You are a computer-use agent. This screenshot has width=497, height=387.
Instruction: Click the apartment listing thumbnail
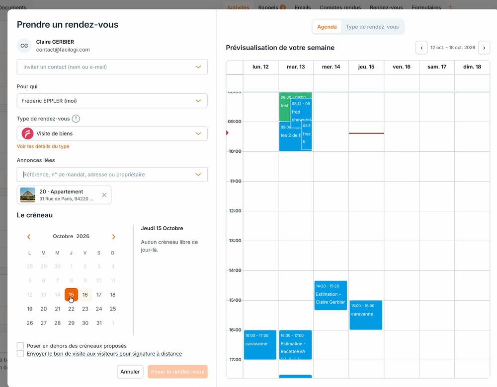click(x=27, y=195)
